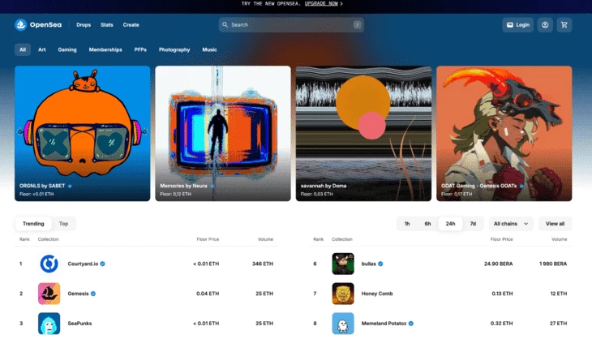Screen dimensions: 592x339
Task: Open the Memeland Potatoz collection name
Action: 384,323
